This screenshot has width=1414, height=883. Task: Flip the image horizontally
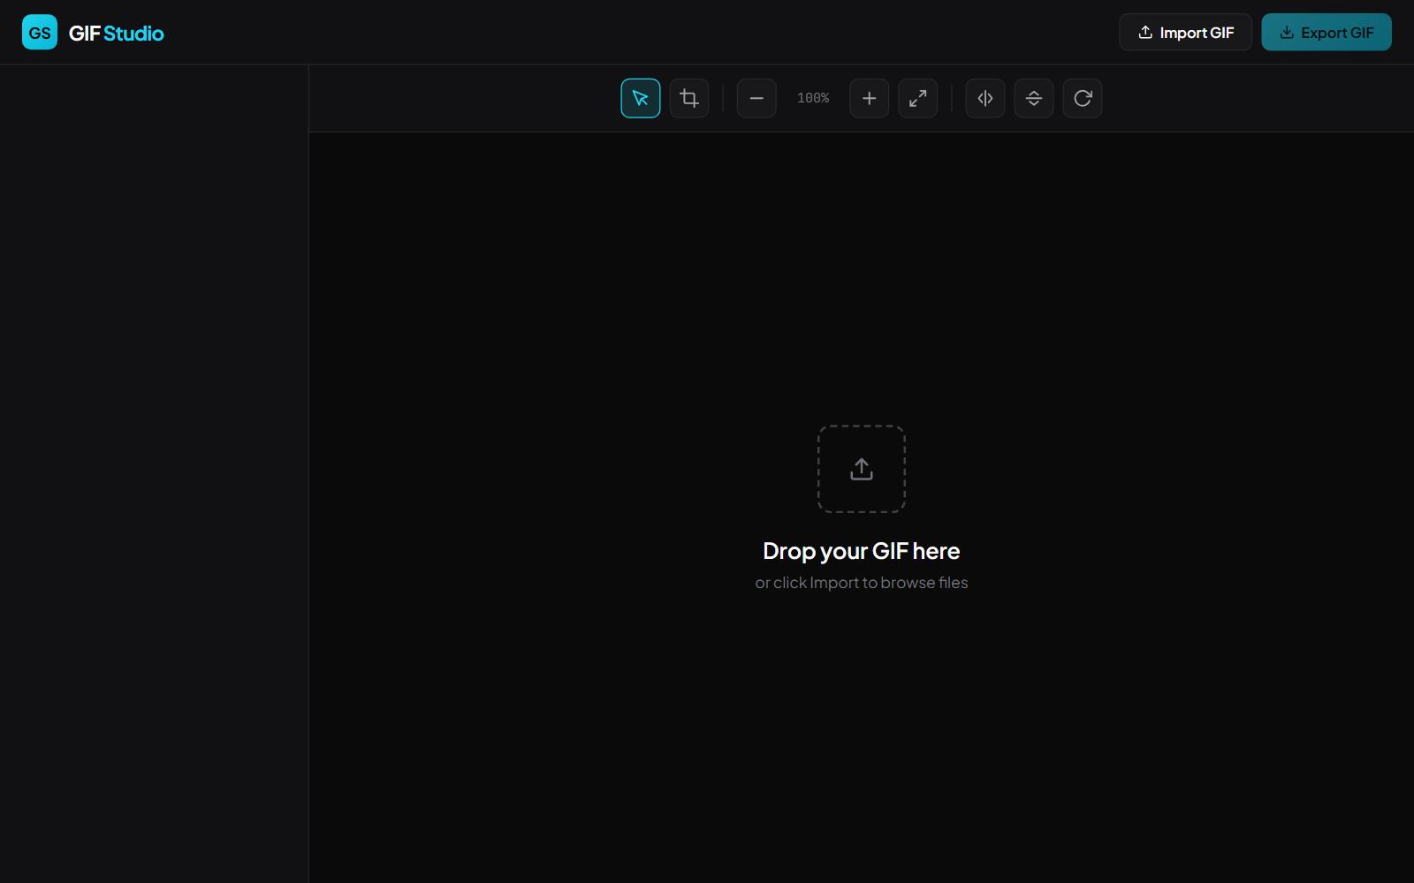984,98
